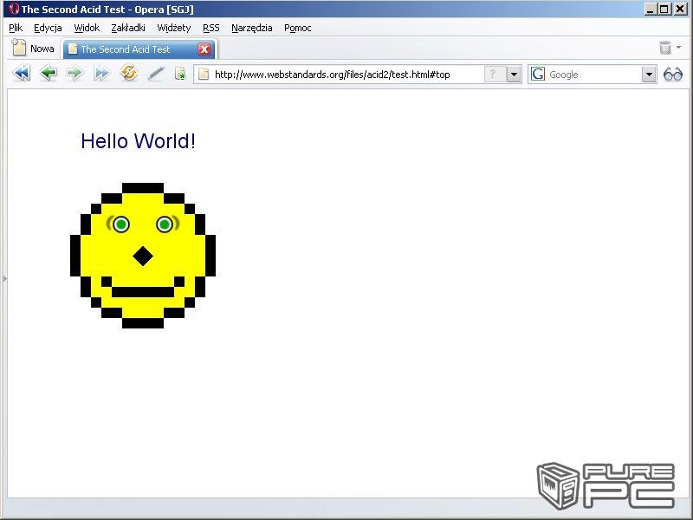This screenshot has height=520, width=693.
Task: Click the Hello World! heading
Action: coord(138,141)
